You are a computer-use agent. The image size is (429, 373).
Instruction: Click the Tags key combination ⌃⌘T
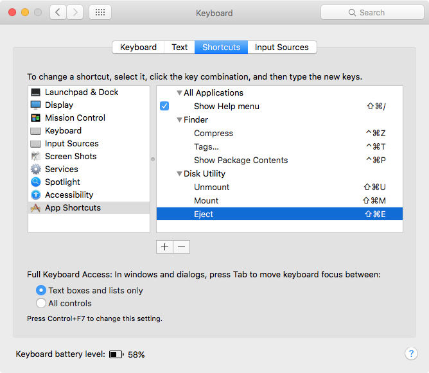coord(376,147)
